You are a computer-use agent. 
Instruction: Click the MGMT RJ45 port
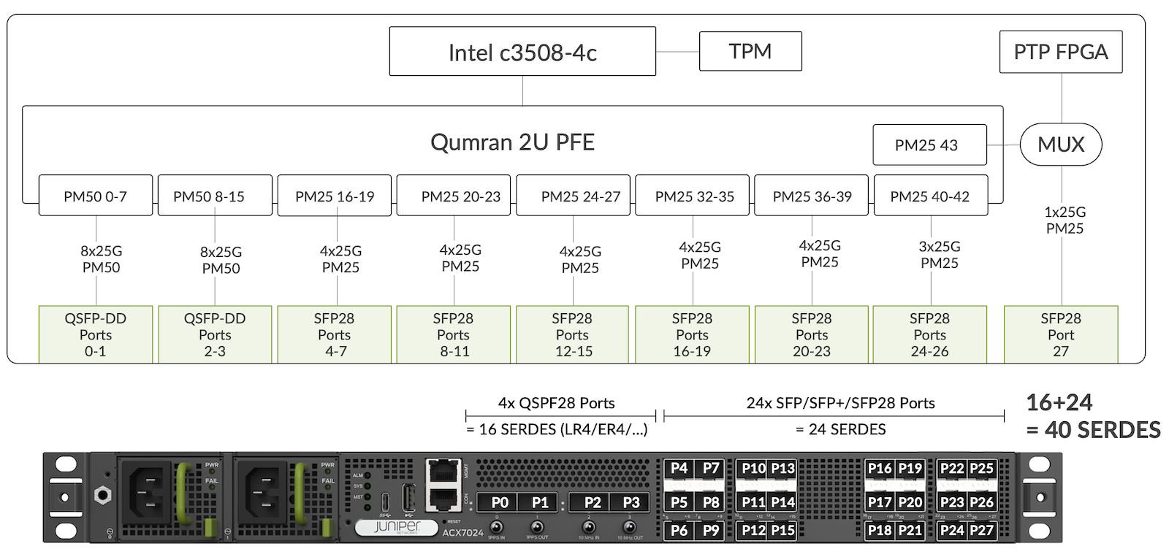443,471
